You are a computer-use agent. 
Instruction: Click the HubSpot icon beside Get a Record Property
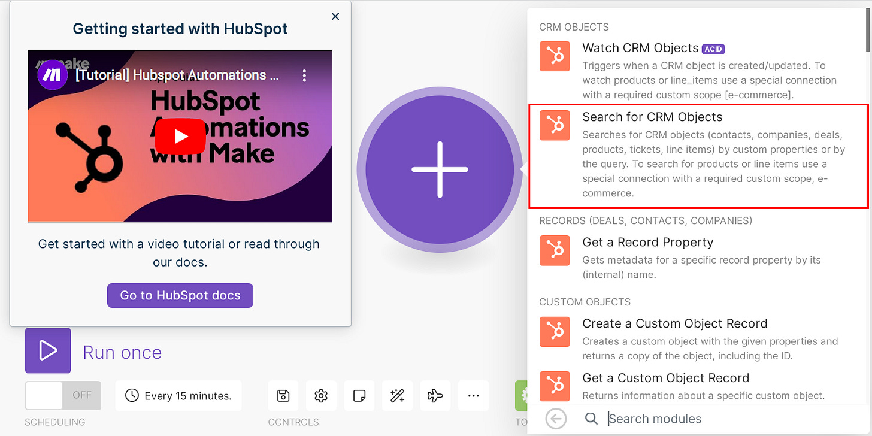pos(555,250)
